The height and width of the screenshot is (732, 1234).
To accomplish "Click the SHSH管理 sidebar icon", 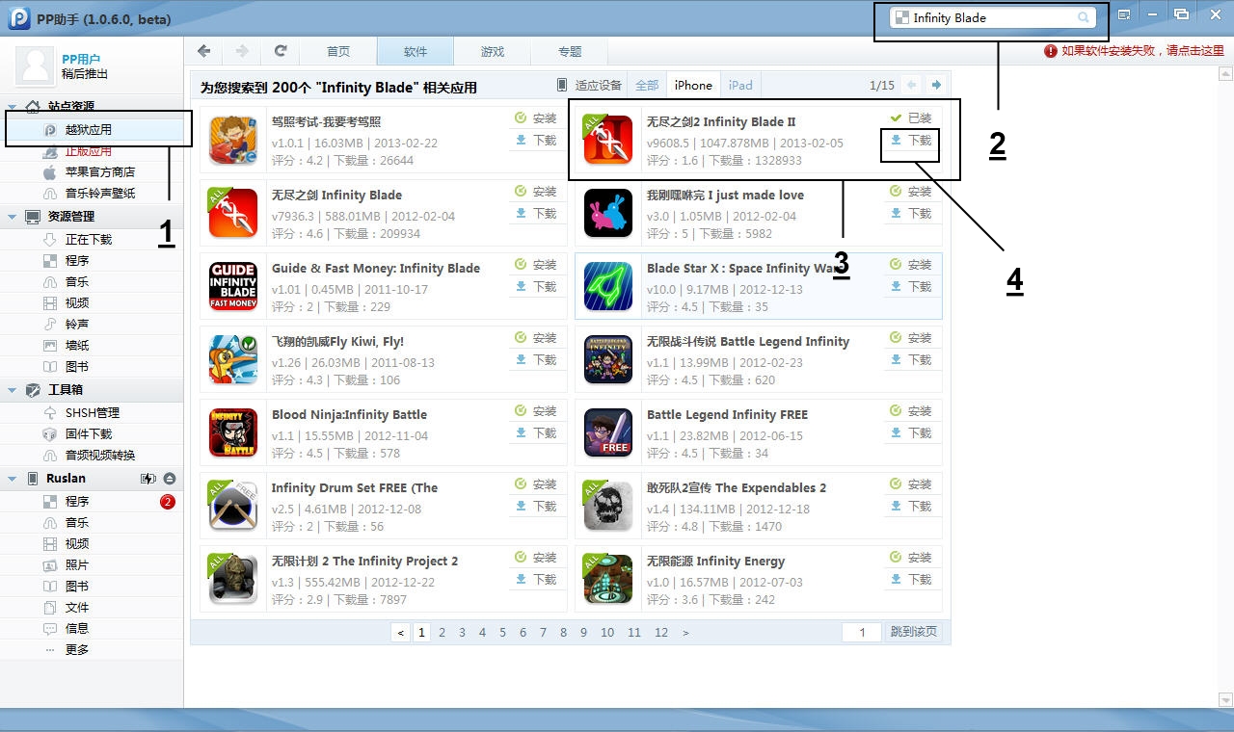I will coord(50,413).
